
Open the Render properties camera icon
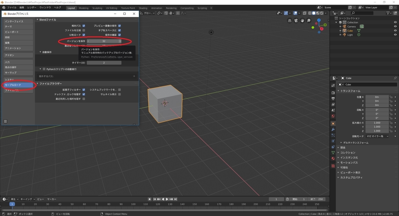coord(333,92)
